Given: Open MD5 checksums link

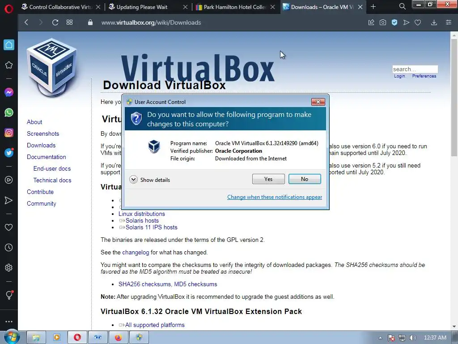Looking at the screenshot, I should click(196, 284).
